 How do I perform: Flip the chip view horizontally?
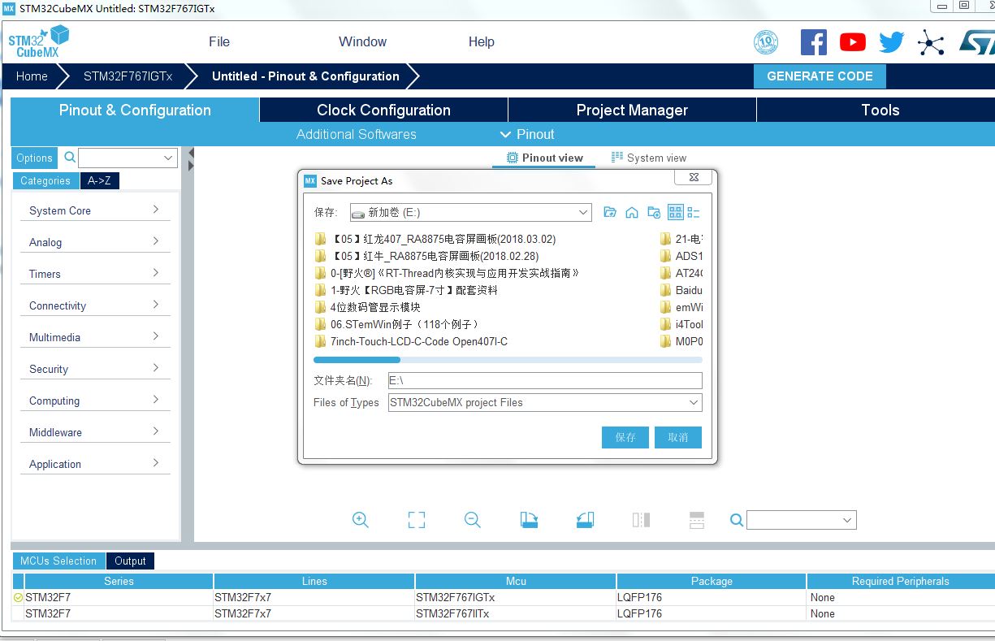click(641, 520)
